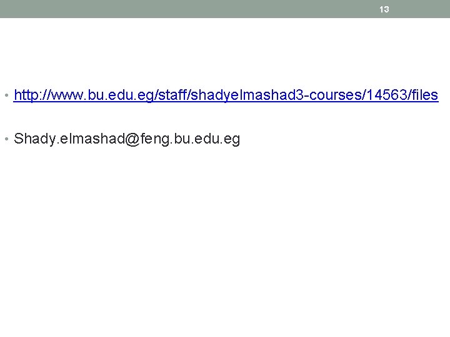The width and height of the screenshot is (450, 337).
Task: Click the bullet before the http link
Action: click(7, 95)
